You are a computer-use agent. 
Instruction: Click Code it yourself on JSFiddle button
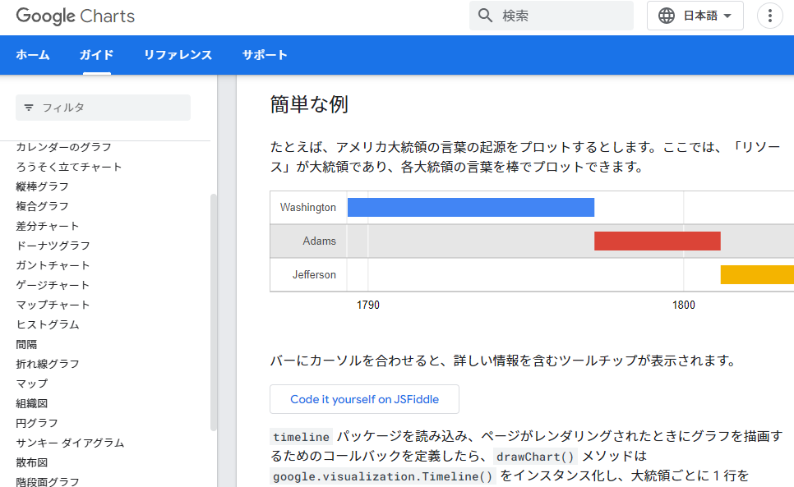(x=365, y=399)
